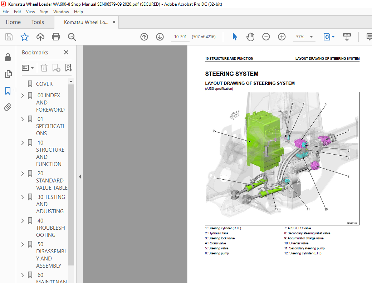Click bookmarks panel scroll up arrow

pyautogui.click(x=71, y=82)
